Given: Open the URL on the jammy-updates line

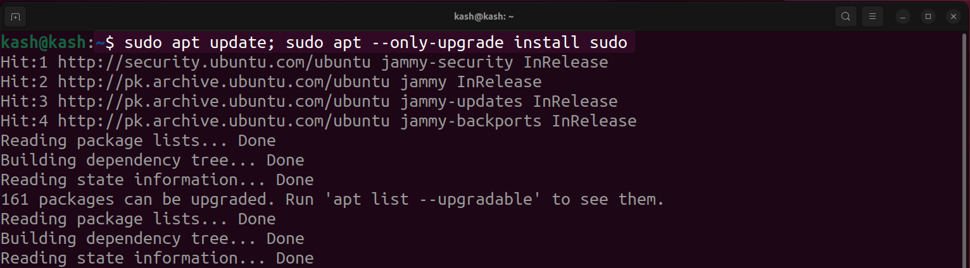Looking at the screenshot, I should point(224,102).
